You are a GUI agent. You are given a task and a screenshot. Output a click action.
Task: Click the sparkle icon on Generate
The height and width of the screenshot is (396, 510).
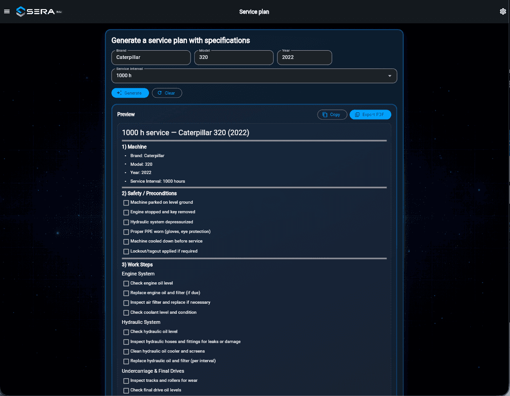[x=118, y=93]
